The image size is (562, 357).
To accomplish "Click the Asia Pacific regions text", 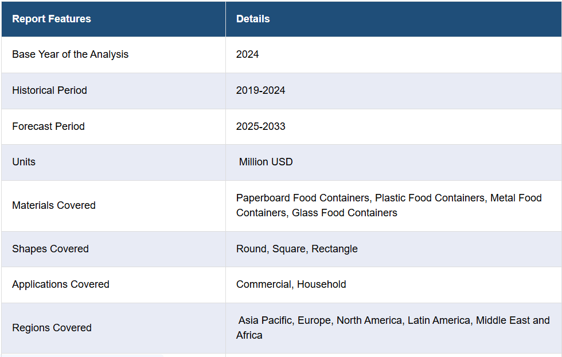I will (x=265, y=320).
